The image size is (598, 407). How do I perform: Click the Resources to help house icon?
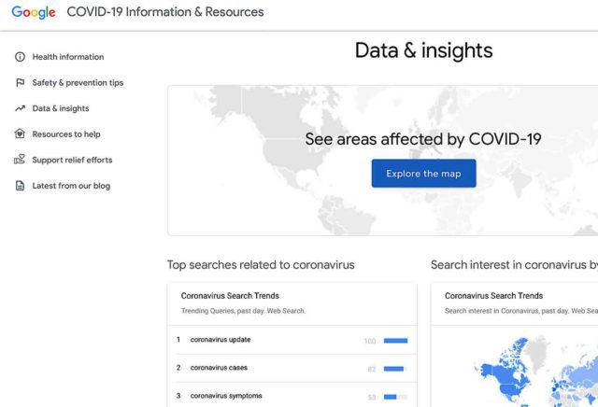coord(20,133)
